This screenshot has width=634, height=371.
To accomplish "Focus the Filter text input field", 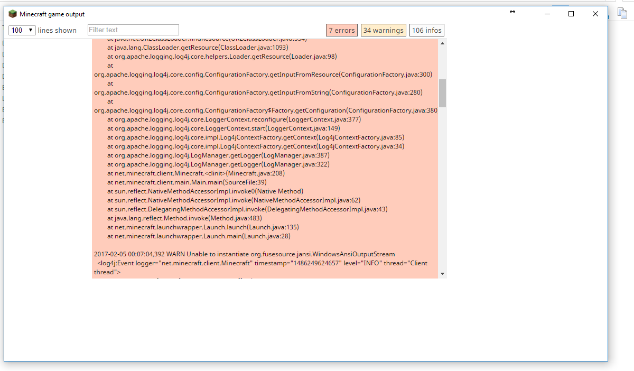I will pos(133,30).
